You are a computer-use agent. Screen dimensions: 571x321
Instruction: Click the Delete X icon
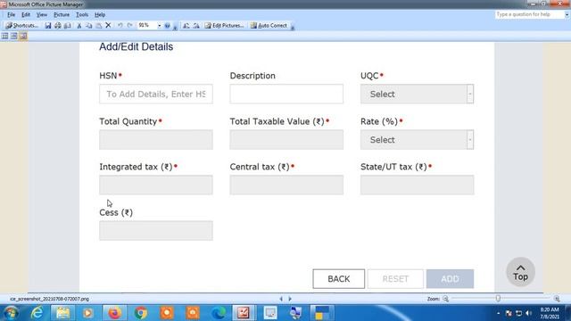pos(108,26)
